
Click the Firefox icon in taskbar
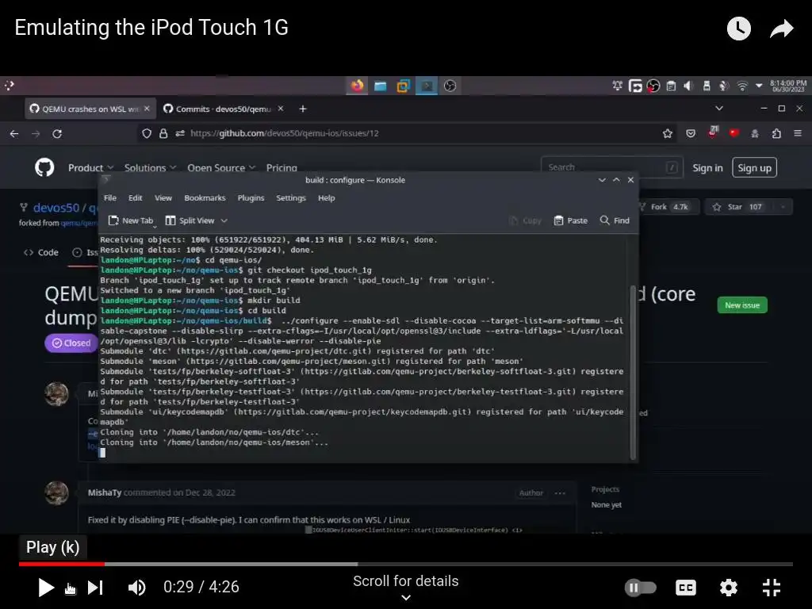357,86
